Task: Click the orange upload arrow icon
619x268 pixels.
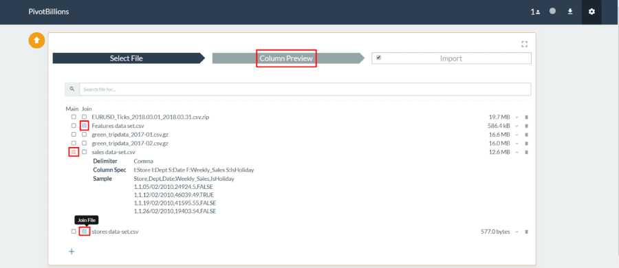Action: coord(36,40)
